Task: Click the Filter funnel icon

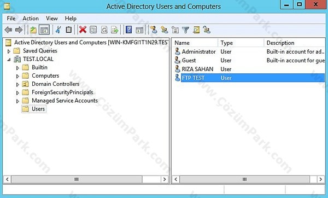Action: [x=185, y=30]
